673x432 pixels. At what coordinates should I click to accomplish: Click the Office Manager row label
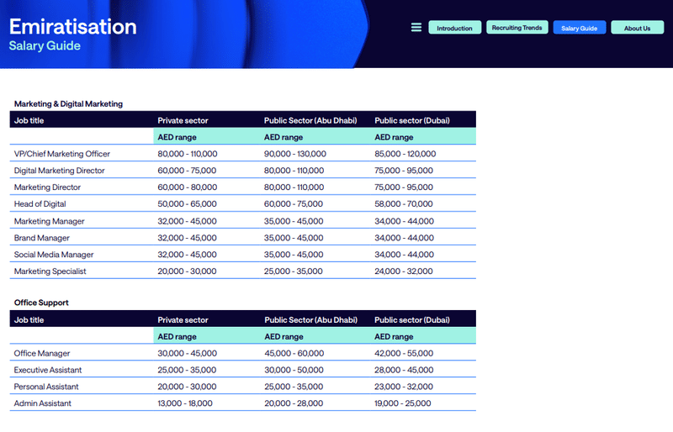[42, 353]
